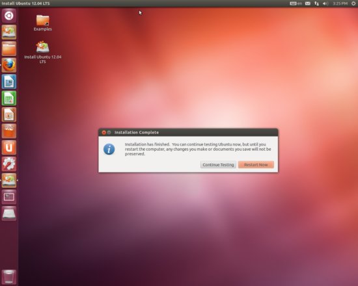Open the Ubuntu Dash home launcher
The height and width of the screenshot is (286, 358).
tap(9, 16)
